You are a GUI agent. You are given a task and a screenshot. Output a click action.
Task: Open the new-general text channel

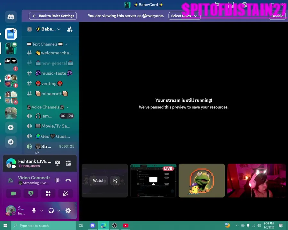click(50, 63)
